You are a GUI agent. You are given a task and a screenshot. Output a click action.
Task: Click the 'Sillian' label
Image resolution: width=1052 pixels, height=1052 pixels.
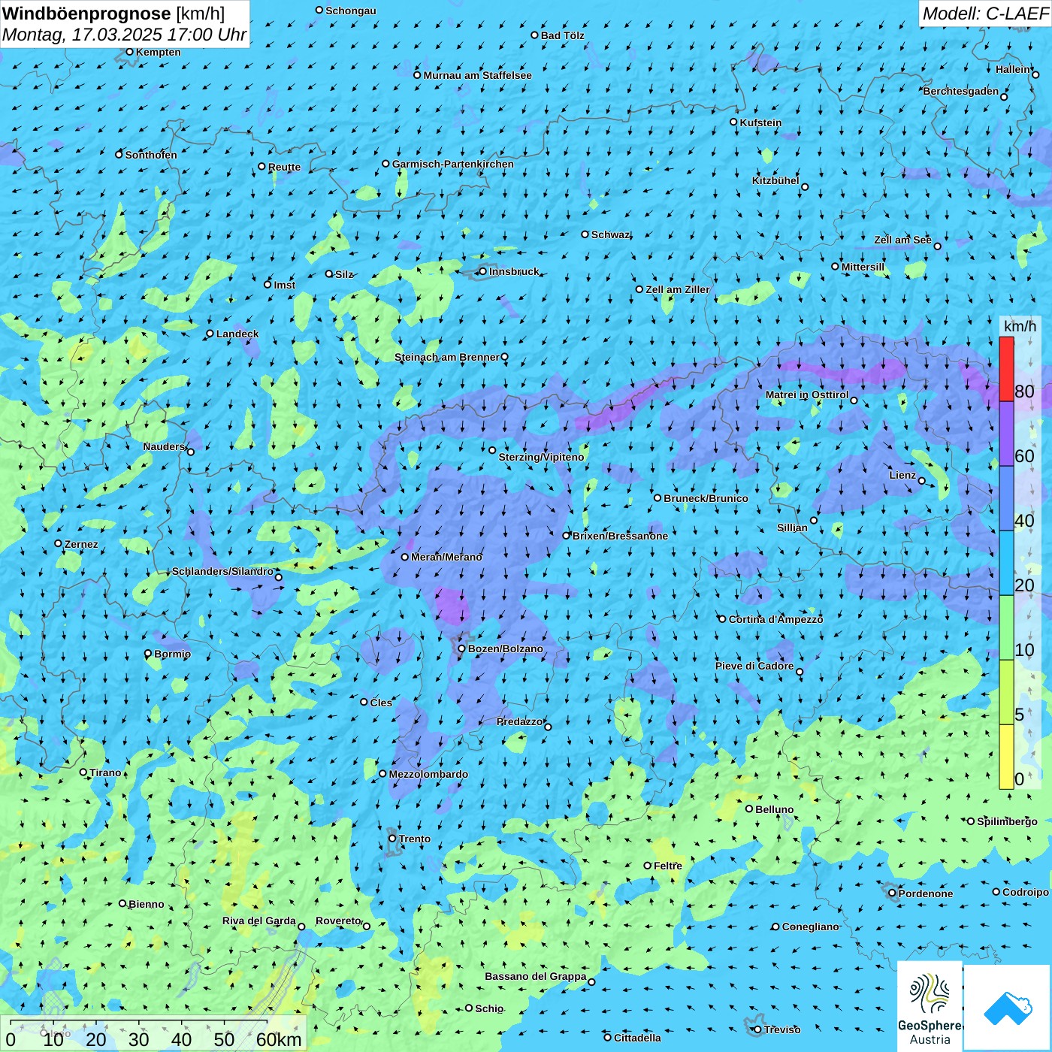(x=792, y=528)
